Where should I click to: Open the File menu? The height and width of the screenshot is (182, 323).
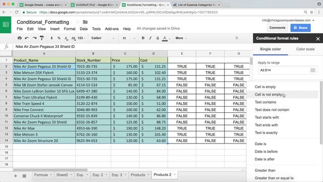[x=20, y=29]
